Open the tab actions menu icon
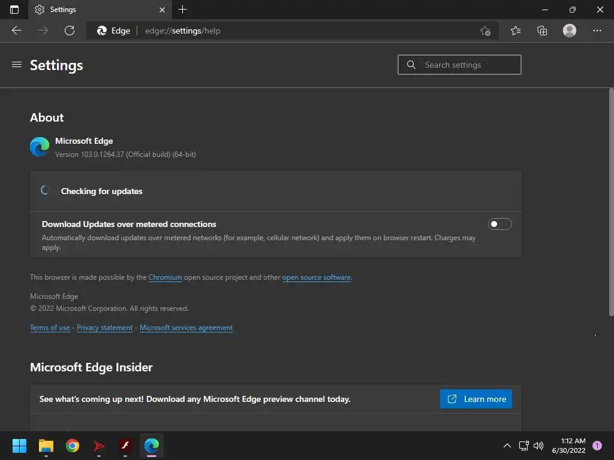 click(14, 10)
